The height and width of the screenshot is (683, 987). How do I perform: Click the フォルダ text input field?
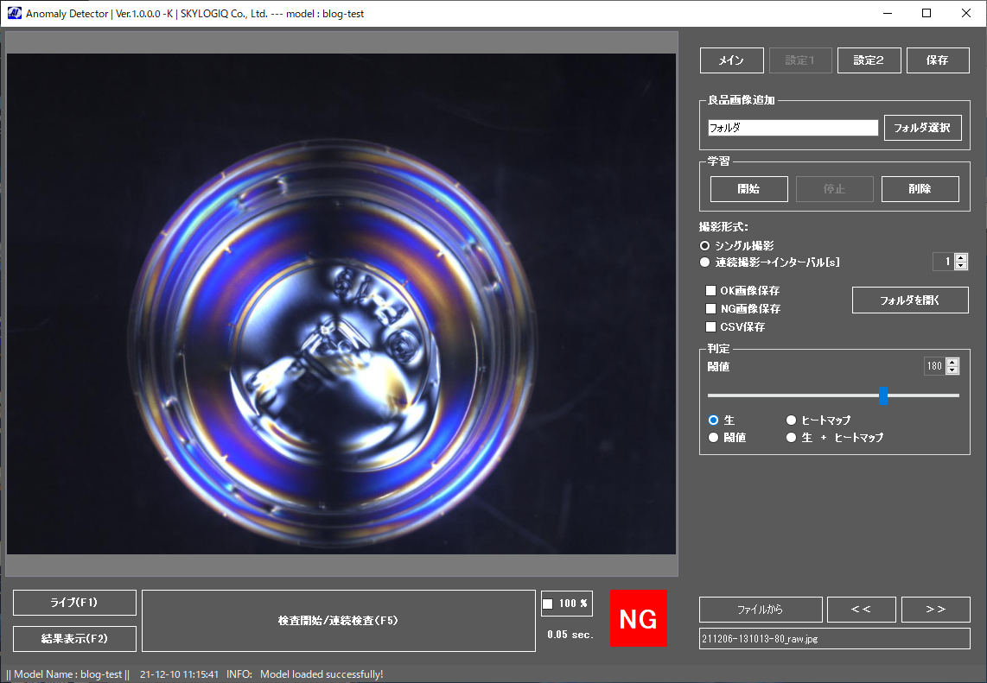coord(793,128)
